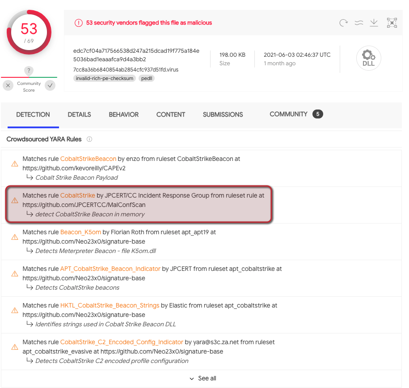Click description Detects CobaltStrike beacons

tap(77, 287)
